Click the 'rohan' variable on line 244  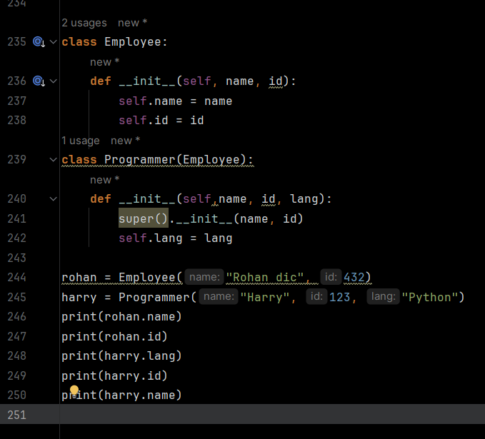tap(79, 277)
